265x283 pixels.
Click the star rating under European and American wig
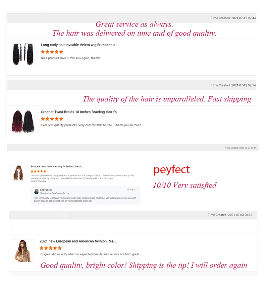[x=38, y=171]
